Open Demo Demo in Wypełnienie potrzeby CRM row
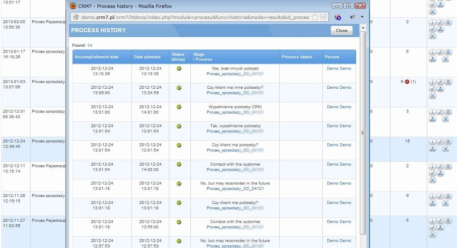The width and height of the screenshot is (457, 248). 339,107
